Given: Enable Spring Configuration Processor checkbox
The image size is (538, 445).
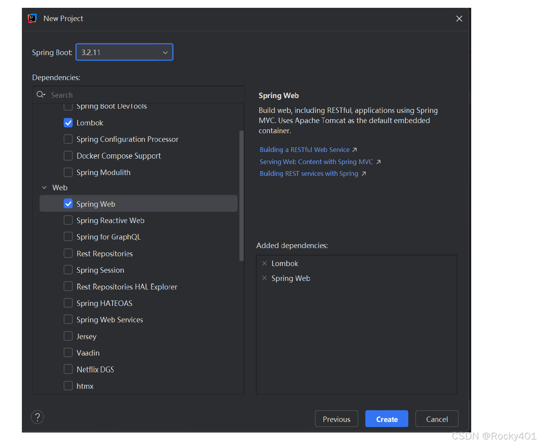Looking at the screenshot, I should (x=68, y=139).
